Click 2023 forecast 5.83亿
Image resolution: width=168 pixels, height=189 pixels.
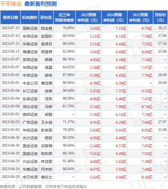(95, 130)
